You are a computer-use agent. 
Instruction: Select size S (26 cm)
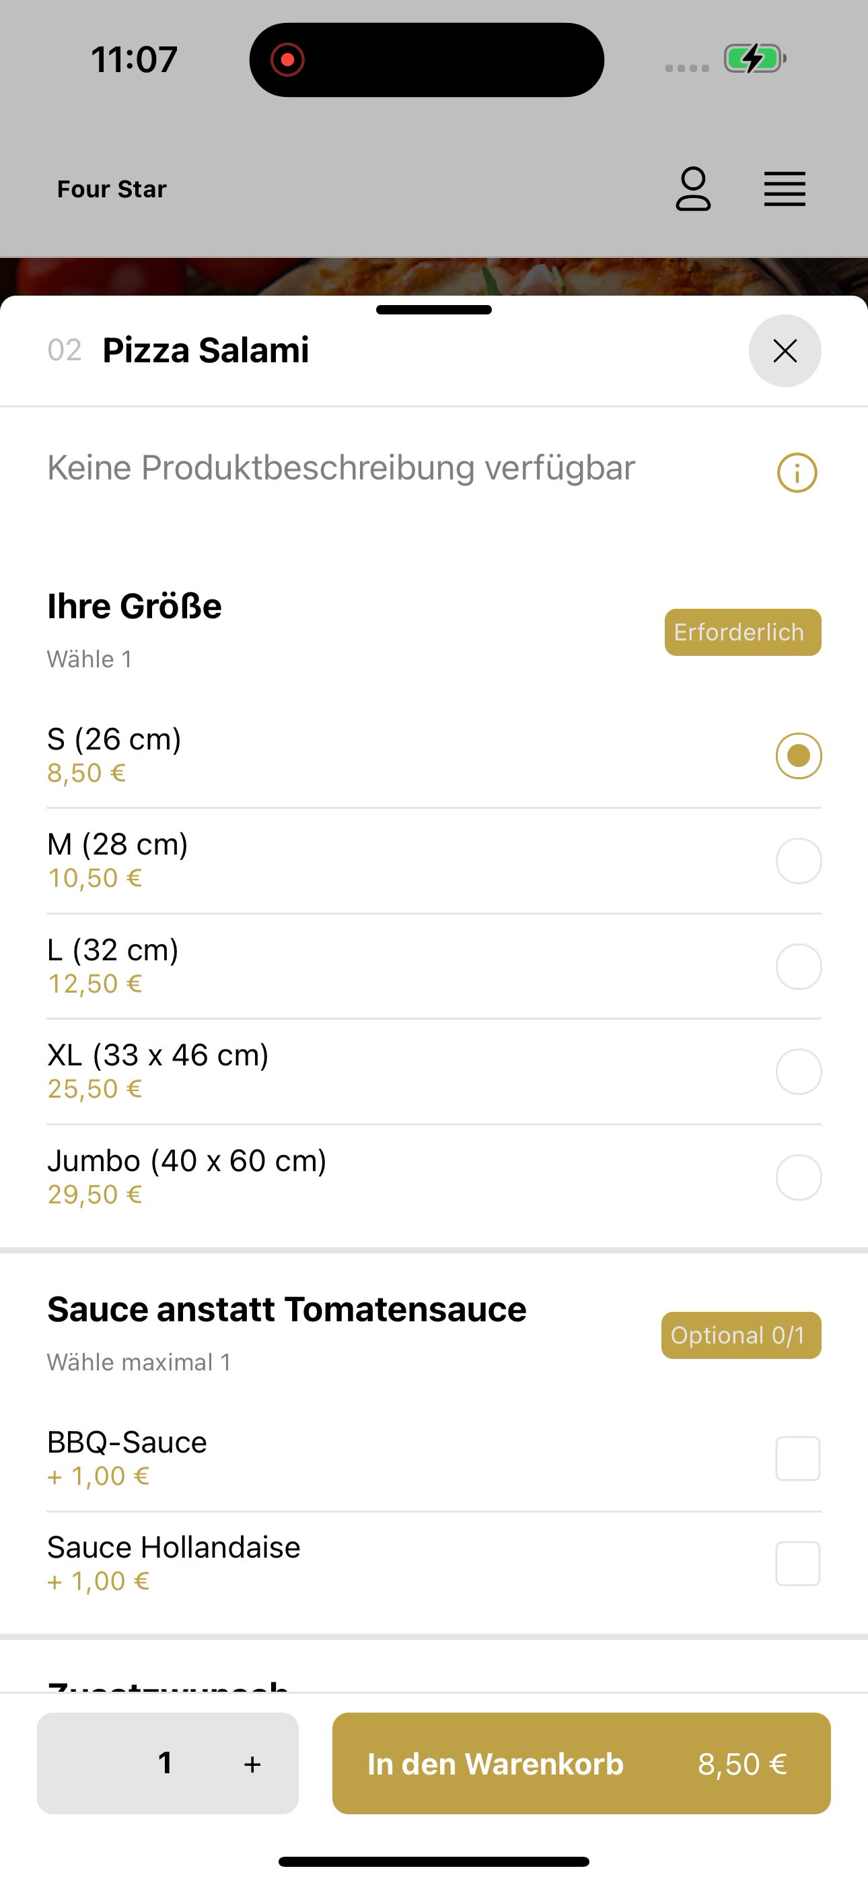point(434,755)
